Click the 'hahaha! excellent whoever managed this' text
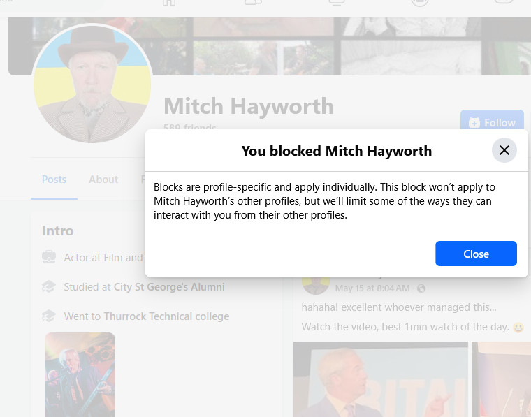Viewport: 531px width, 417px height. (399, 307)
